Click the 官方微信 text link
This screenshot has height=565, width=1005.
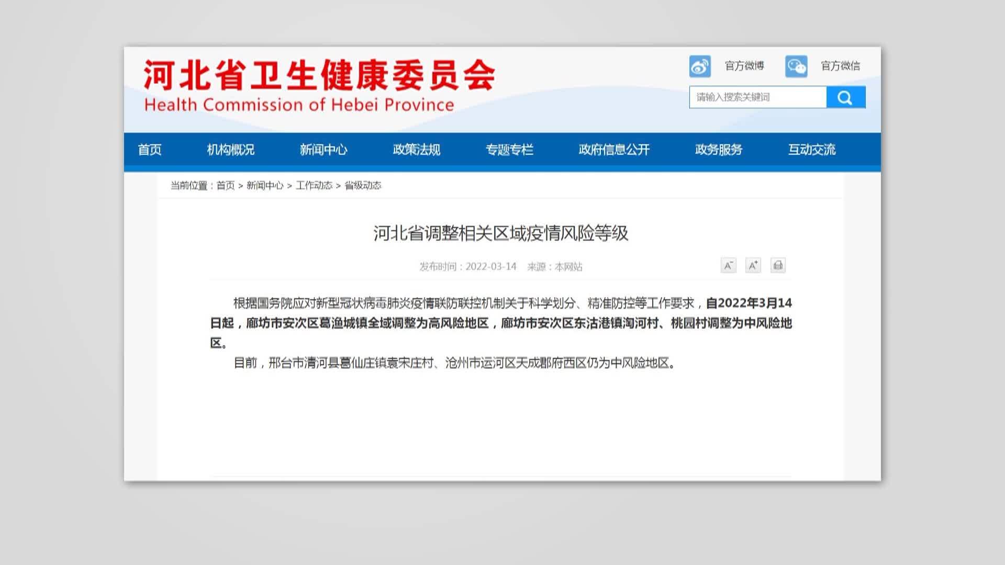(840, 66)
